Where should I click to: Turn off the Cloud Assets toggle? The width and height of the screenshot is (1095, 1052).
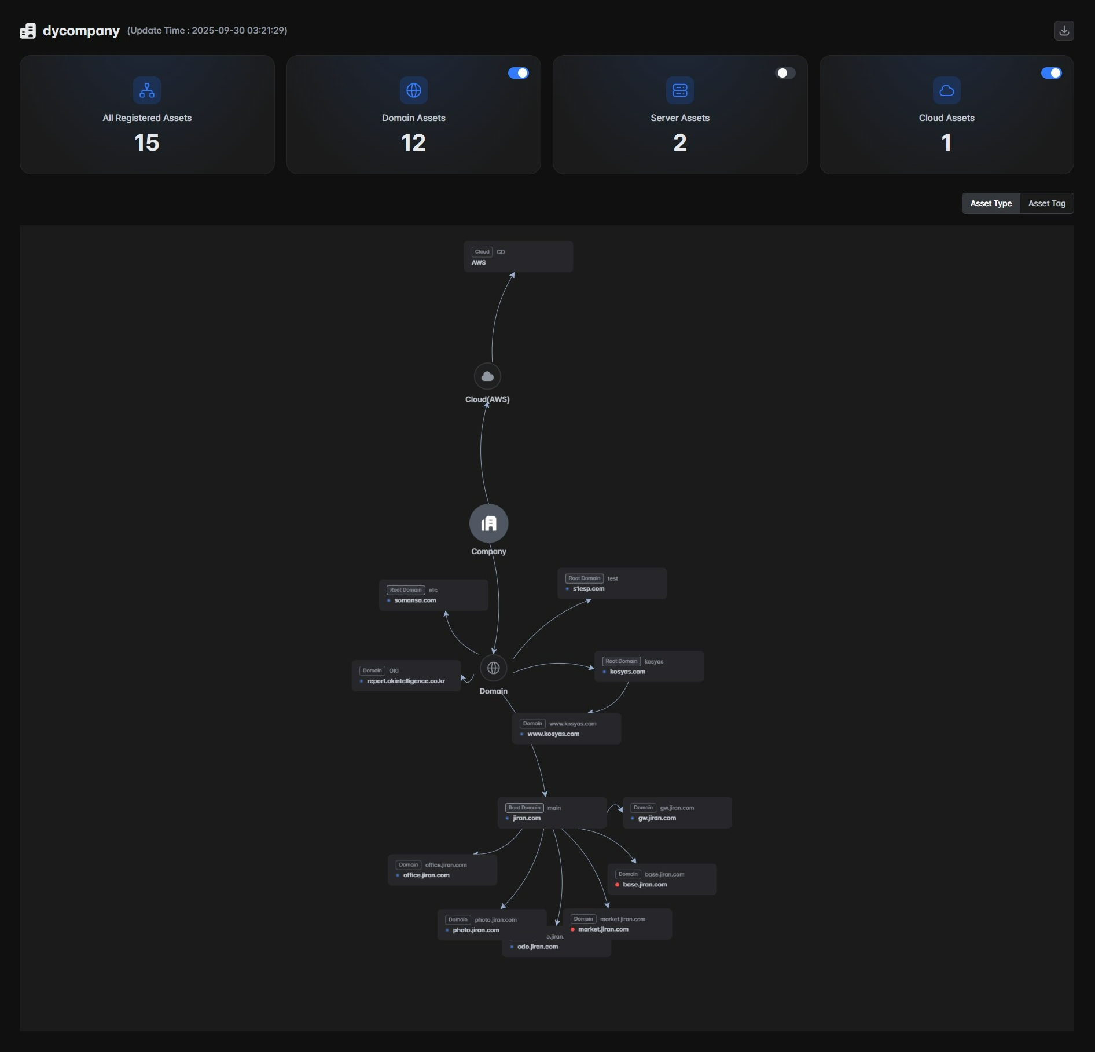(1051, 73)
